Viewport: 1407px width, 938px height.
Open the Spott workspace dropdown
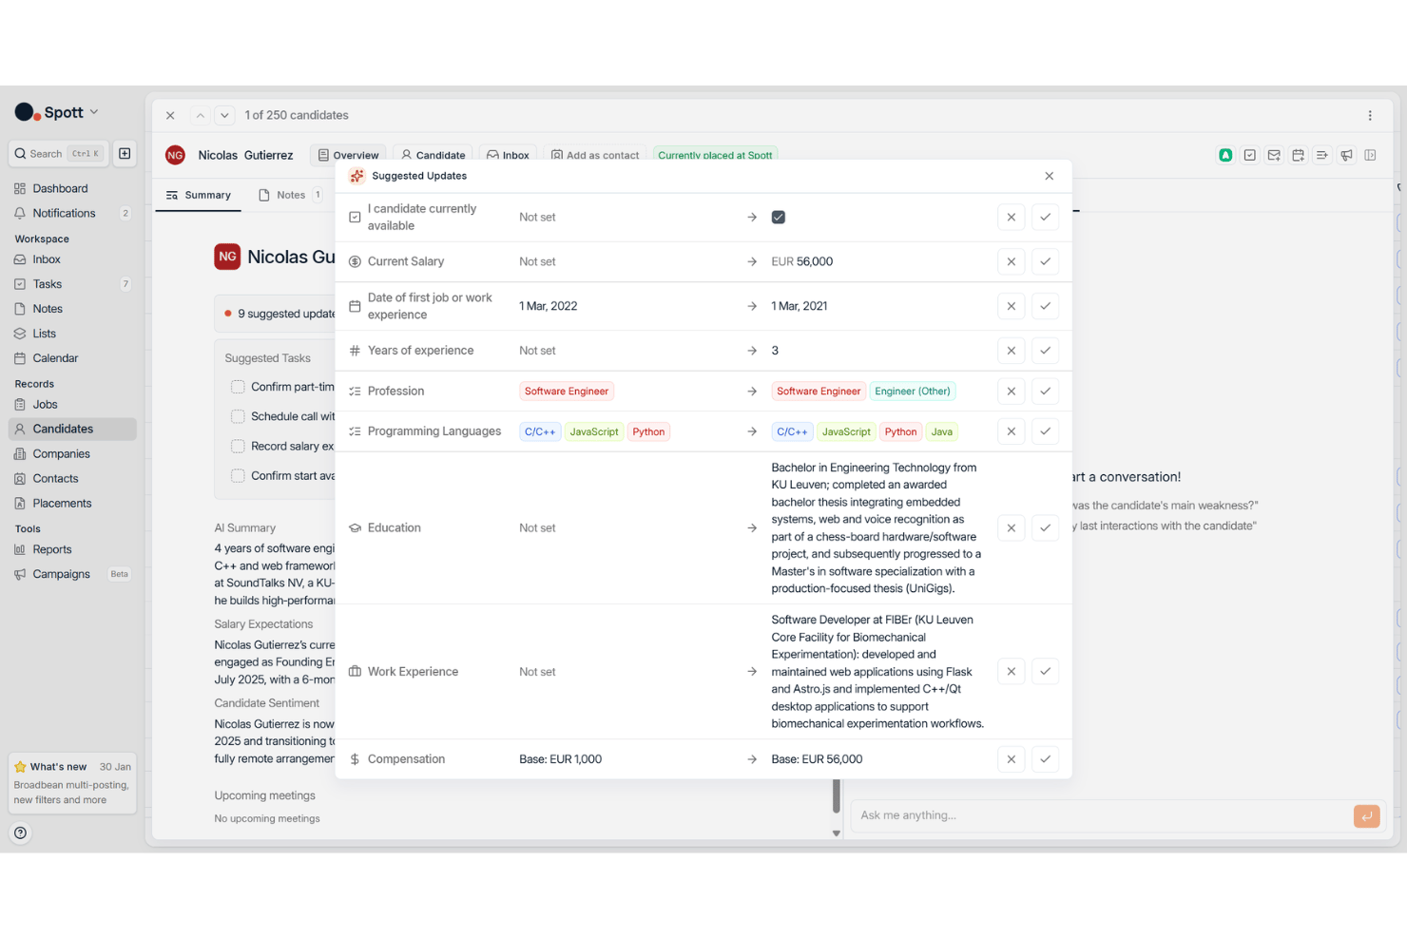point(57,112)
